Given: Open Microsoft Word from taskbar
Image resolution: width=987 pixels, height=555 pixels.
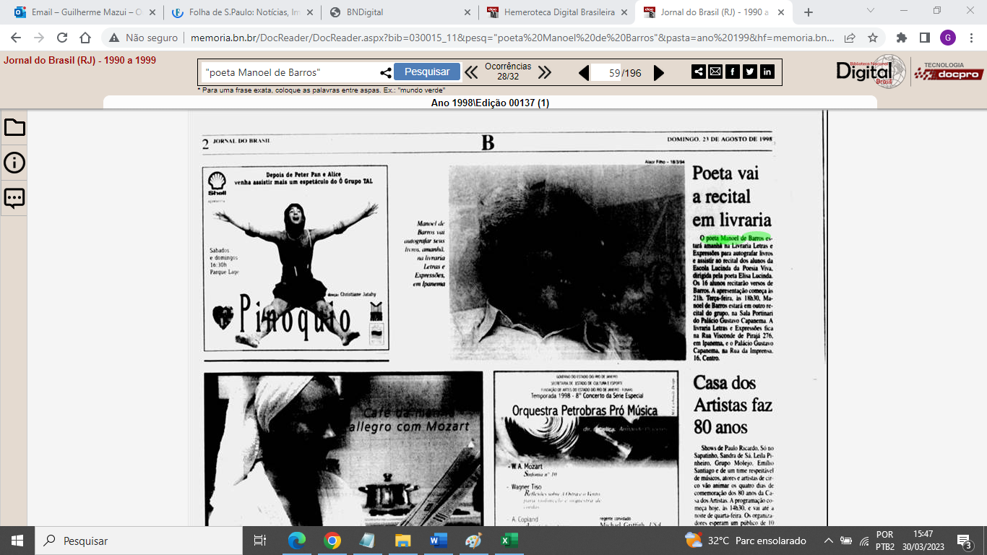Looking at the screenshot, I should [439, 541].
